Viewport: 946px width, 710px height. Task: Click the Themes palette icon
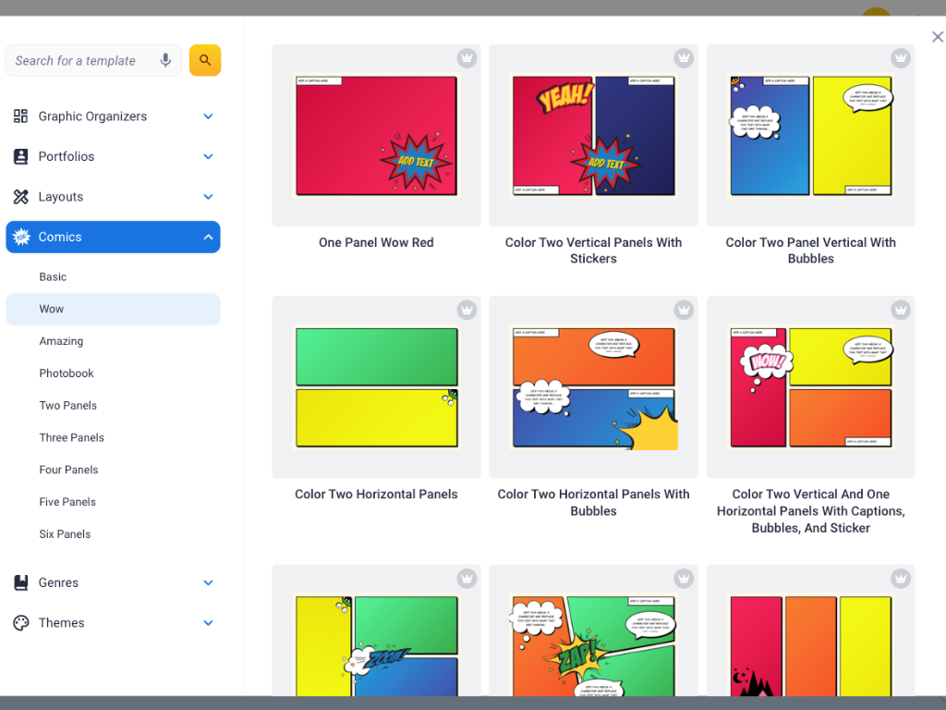21,622
